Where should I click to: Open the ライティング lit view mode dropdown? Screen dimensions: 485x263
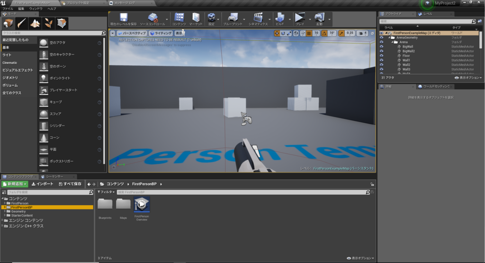161,33
